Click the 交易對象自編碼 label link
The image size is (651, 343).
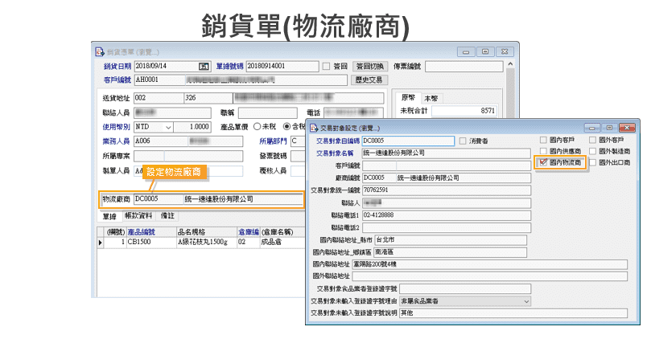[337, 141]
